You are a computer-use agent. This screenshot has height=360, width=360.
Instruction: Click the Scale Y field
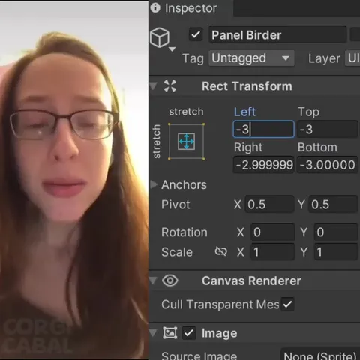tap(336, 252)
